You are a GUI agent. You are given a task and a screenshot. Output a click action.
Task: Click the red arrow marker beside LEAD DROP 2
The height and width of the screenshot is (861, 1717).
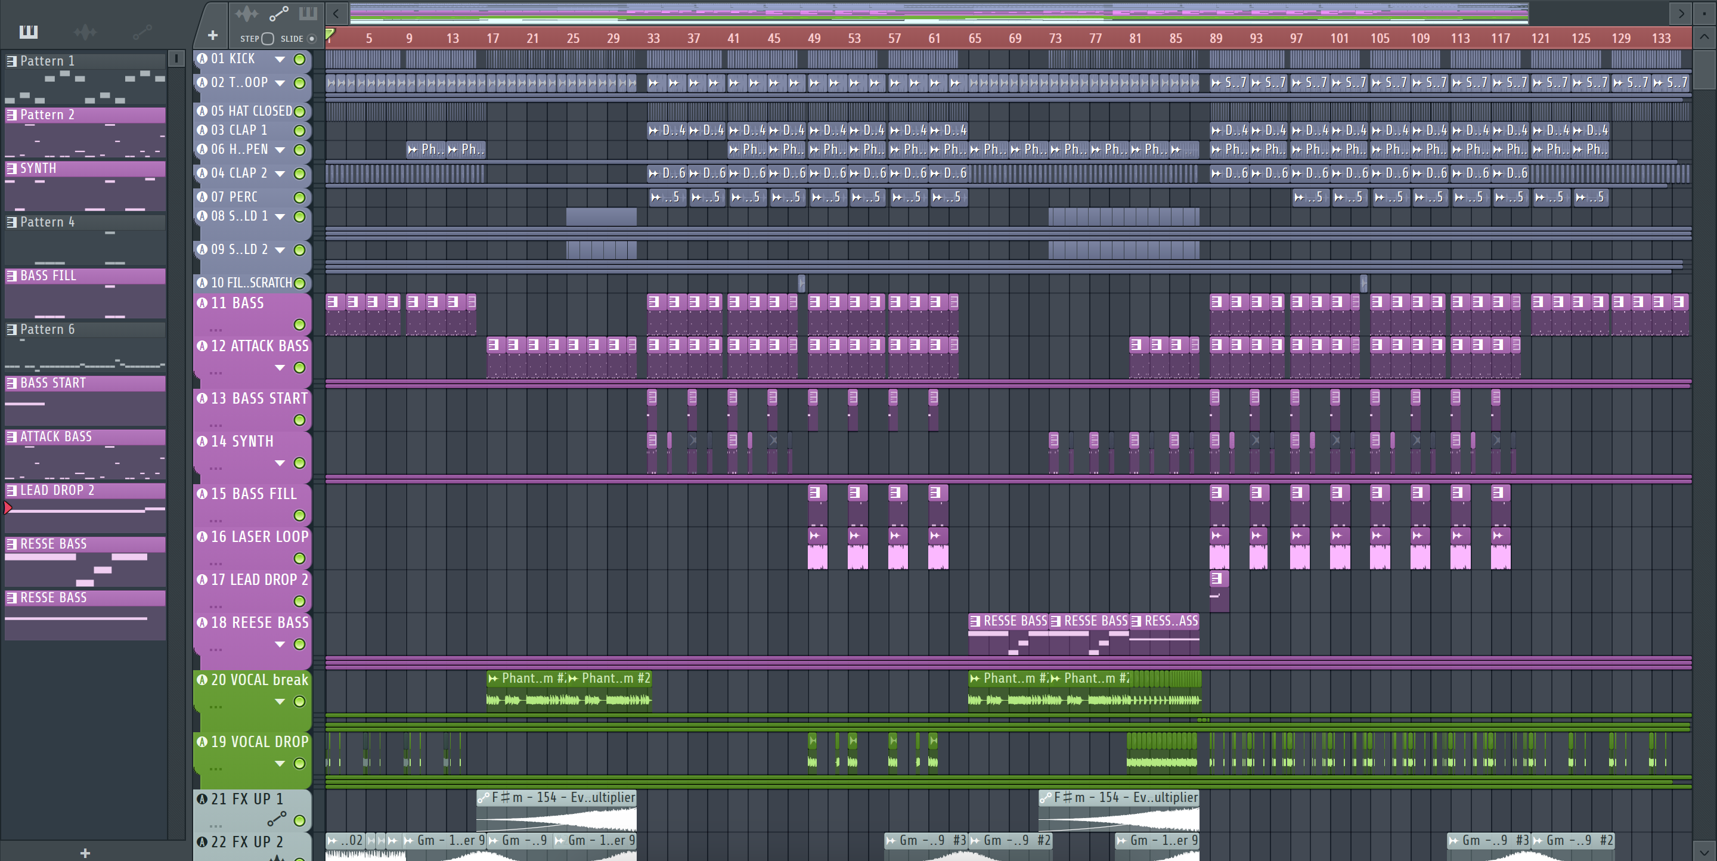(x=8, y=509)
